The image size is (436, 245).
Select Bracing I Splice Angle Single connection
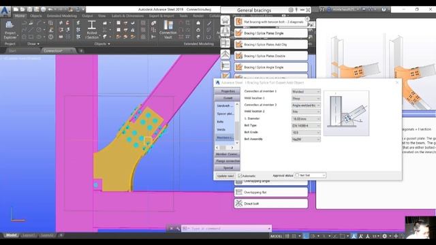[271, 67]
